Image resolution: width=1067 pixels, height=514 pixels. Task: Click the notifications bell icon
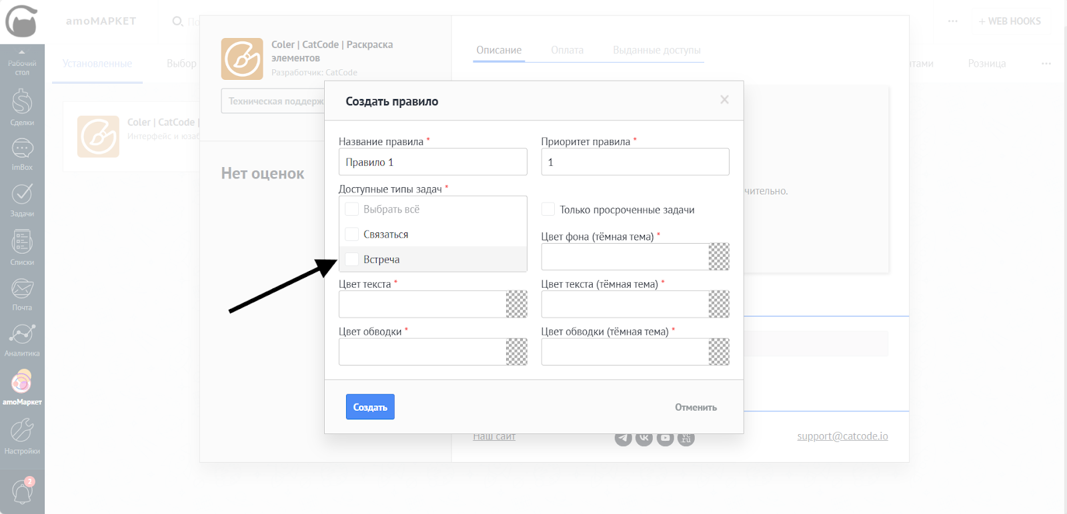[22, 492]
